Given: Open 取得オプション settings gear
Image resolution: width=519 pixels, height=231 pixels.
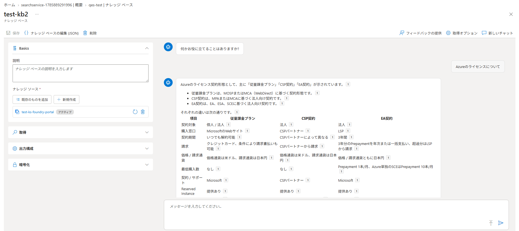Looking at the screenshot, I should (448, 33).
